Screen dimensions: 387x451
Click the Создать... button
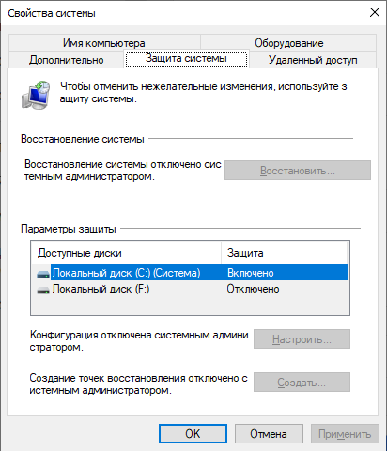[302, 382]
